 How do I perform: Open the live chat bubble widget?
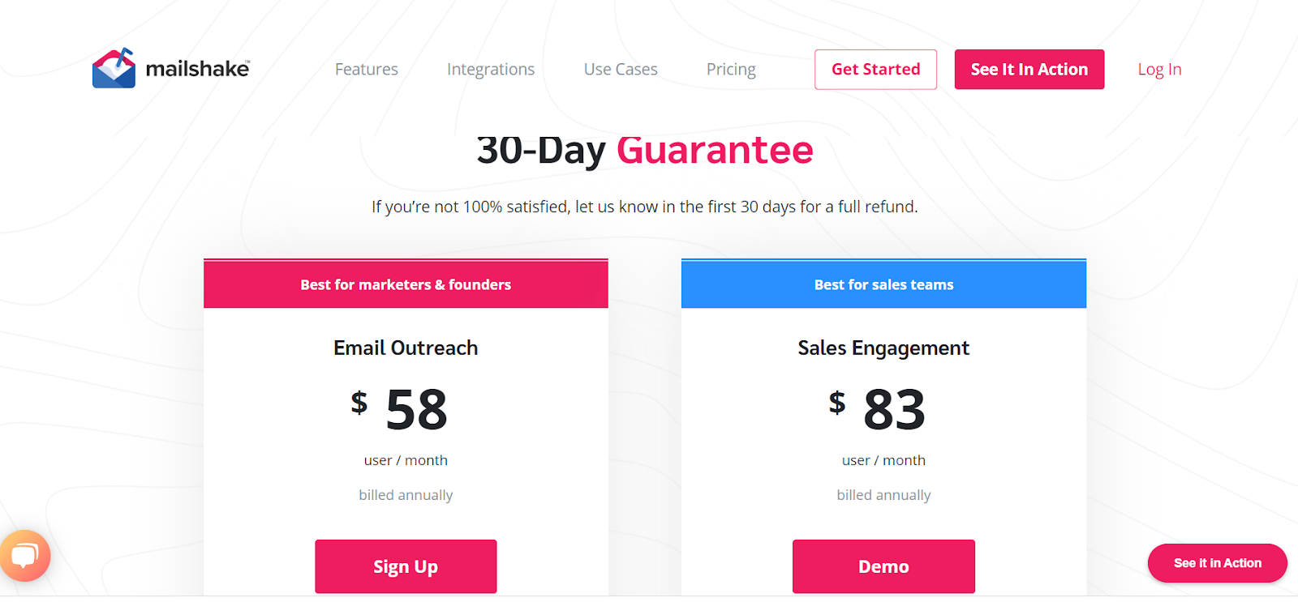tap(25, 556)
